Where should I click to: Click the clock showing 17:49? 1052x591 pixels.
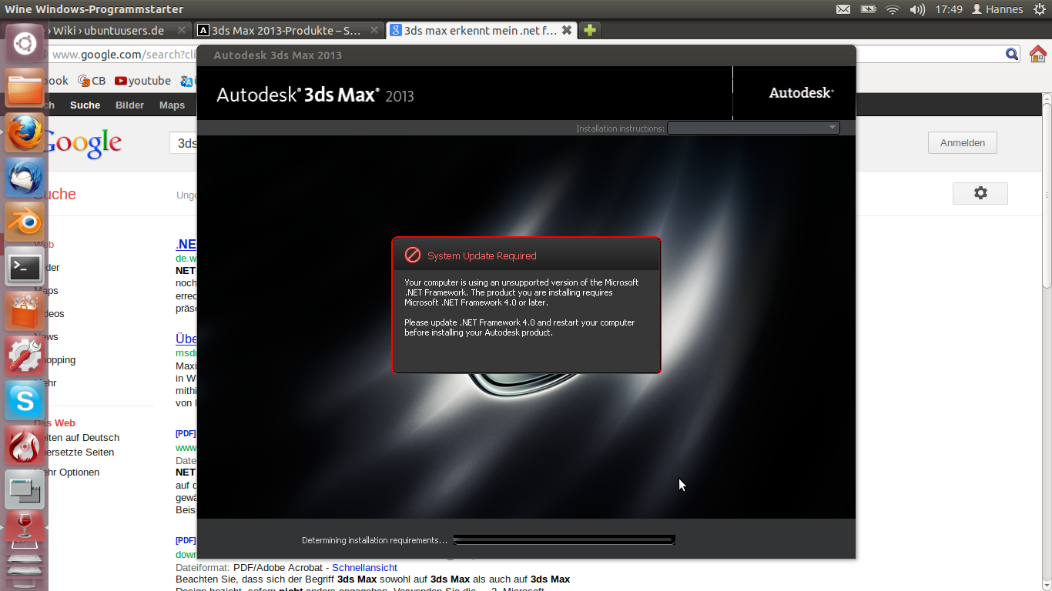949,9
